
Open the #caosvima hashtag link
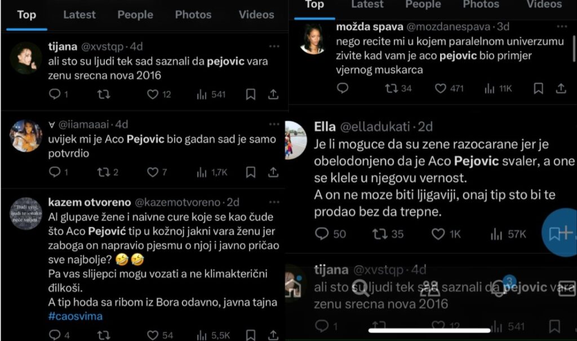(76, 316)
